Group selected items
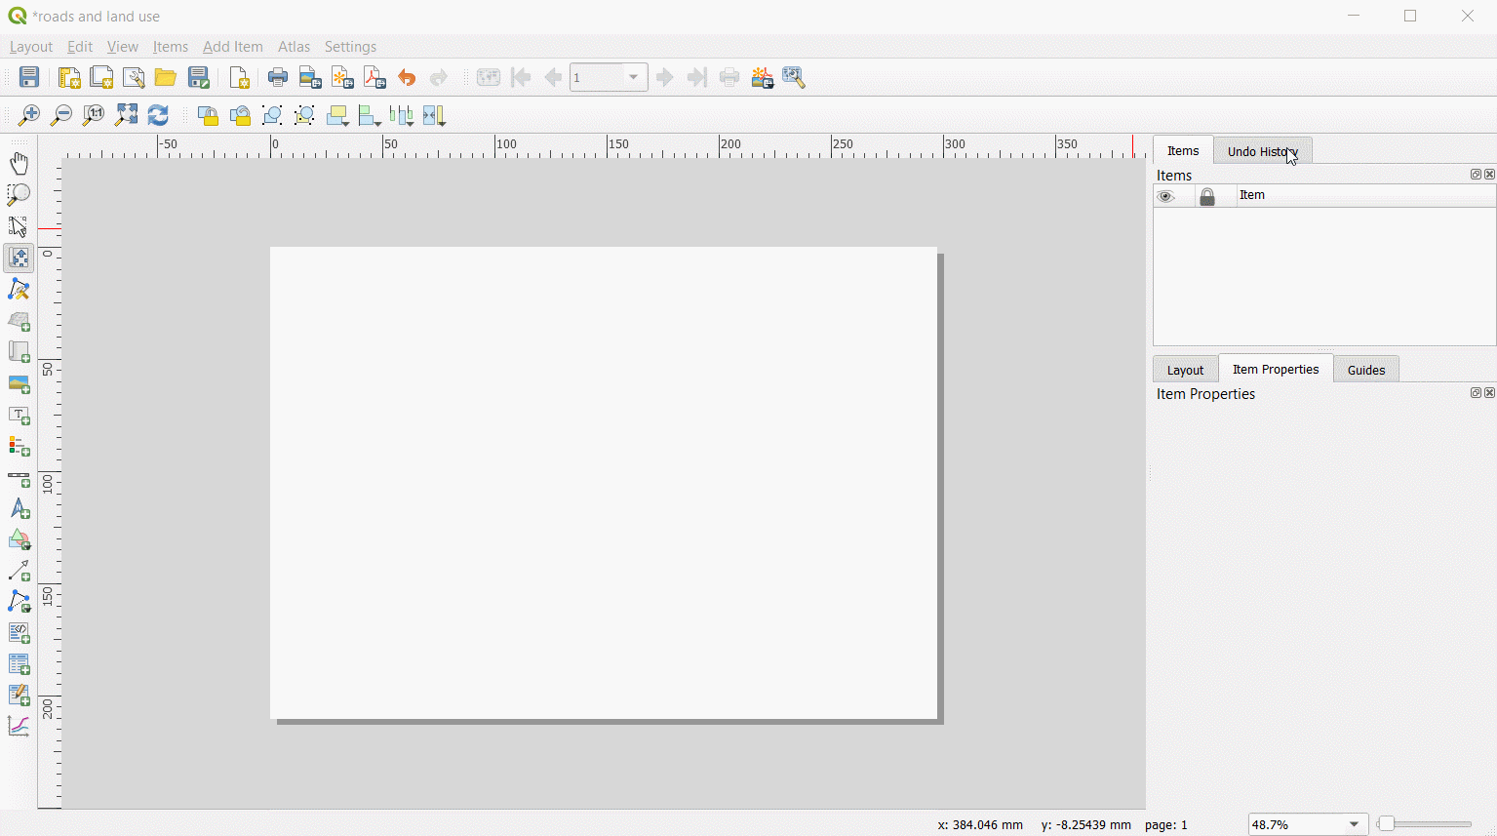1497x836 pixels. (272, 116)
